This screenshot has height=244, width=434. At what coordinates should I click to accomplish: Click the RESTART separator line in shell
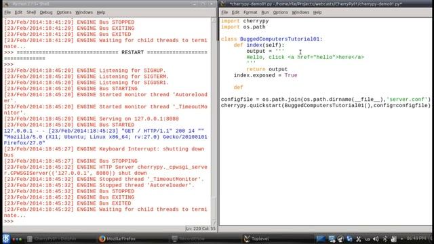(x=106, y=56)
